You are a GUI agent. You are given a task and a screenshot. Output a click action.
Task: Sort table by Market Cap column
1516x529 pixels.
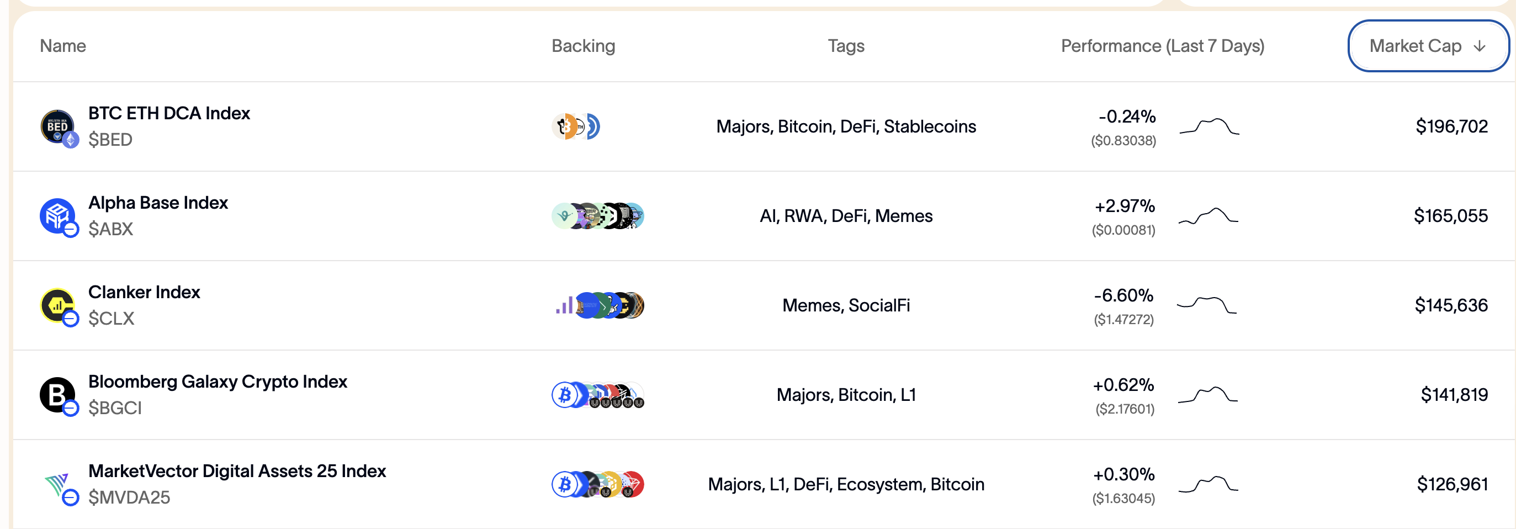[x=1427, y=46]
